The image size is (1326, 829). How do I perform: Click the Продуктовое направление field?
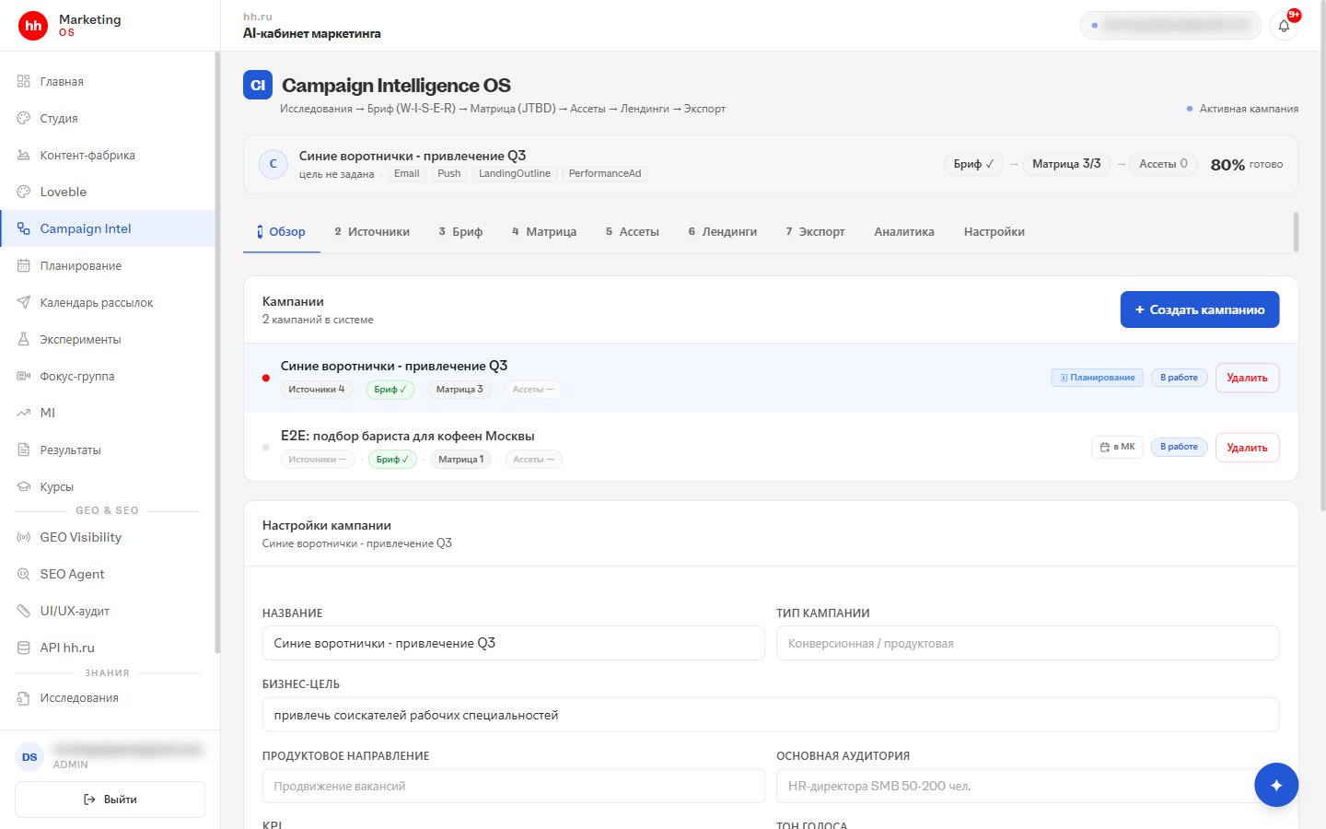point(513,786)
